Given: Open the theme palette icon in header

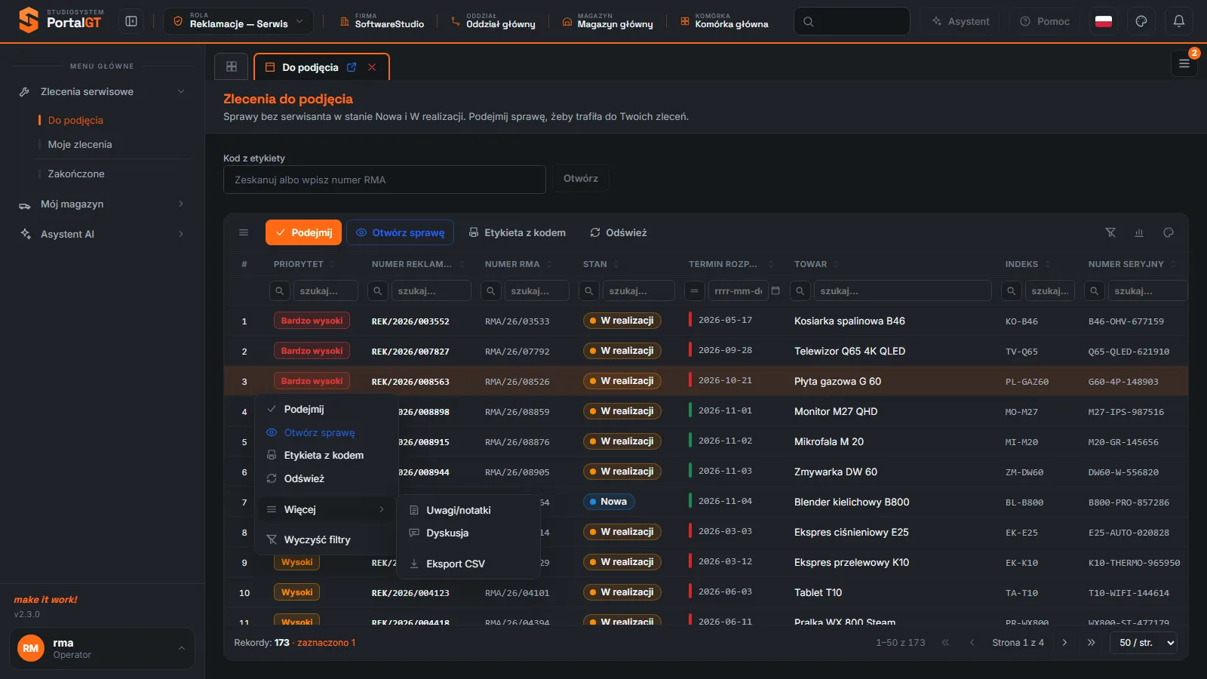Looking at the screenshot, I should (1141, 21).
